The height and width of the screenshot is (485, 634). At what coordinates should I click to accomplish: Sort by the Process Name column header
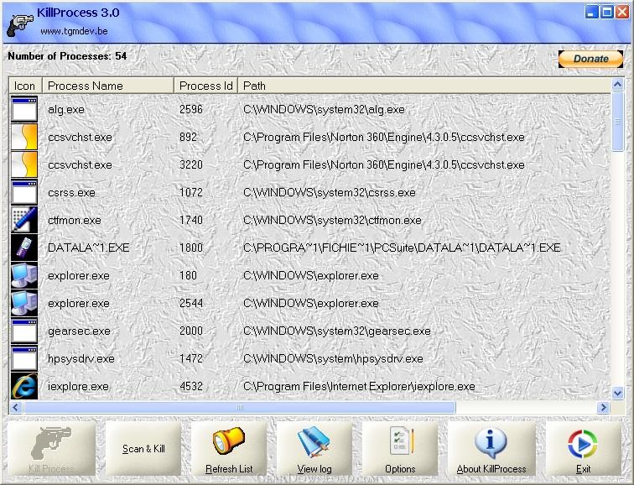[108, 86]
